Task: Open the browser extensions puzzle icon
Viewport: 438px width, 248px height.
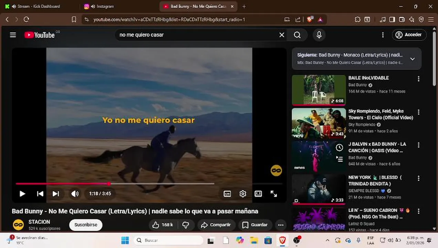Action: pyautogui.click(x=357, y=20)
